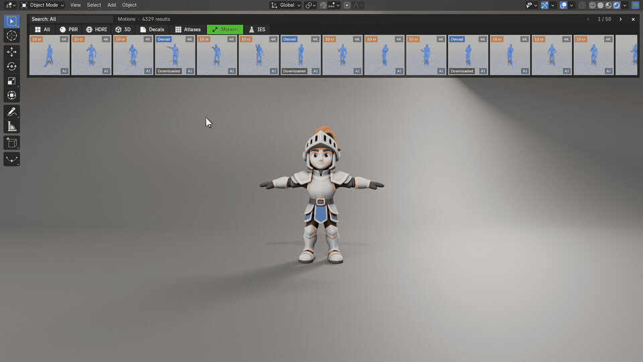Screen dimensions: 643x362
Task: Open proportional editing falloff options
Action: pyautogui.click(x=358, y=5)
